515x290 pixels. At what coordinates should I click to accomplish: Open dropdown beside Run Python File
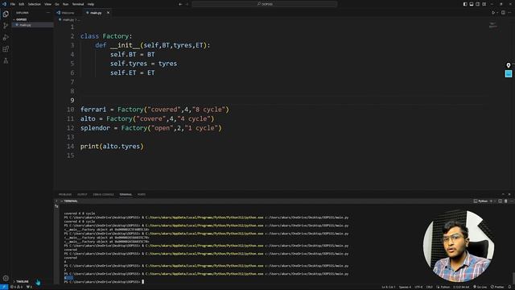click(x=497, y=13)
